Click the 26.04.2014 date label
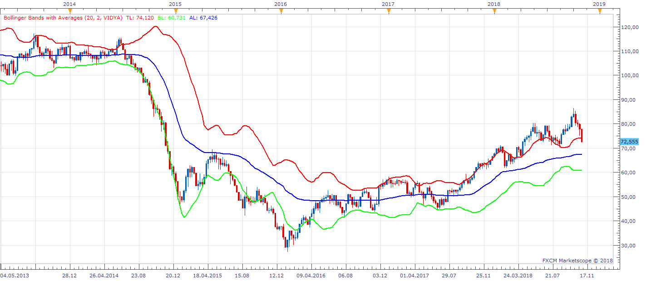Image resolution: width=646 pixels, height=281 pixels. pos(104,276)
